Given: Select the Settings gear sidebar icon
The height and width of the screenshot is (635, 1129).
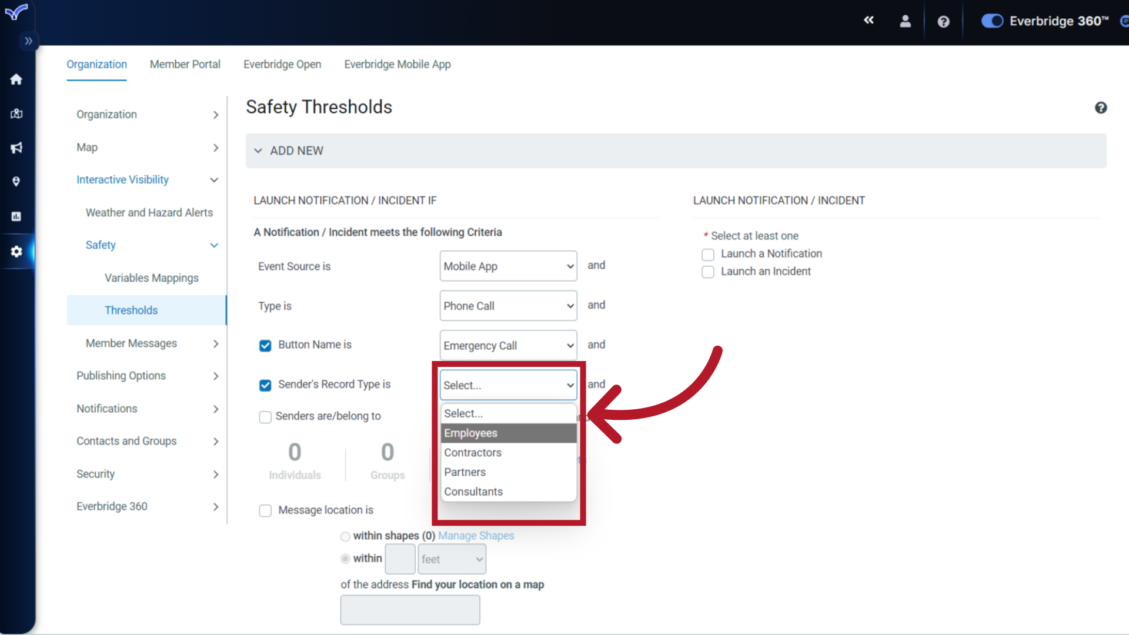Looking at the screenshot, I should tap(16, 251).
